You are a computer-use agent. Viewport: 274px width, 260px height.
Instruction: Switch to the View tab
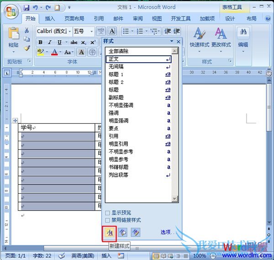[157, 18]
